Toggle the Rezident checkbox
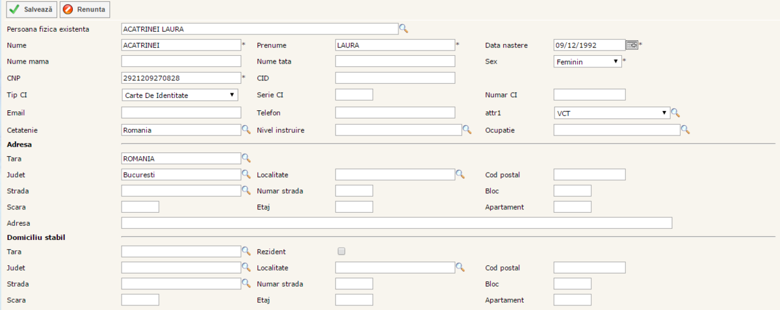The image size is (780, 310). tap(341, 252)
